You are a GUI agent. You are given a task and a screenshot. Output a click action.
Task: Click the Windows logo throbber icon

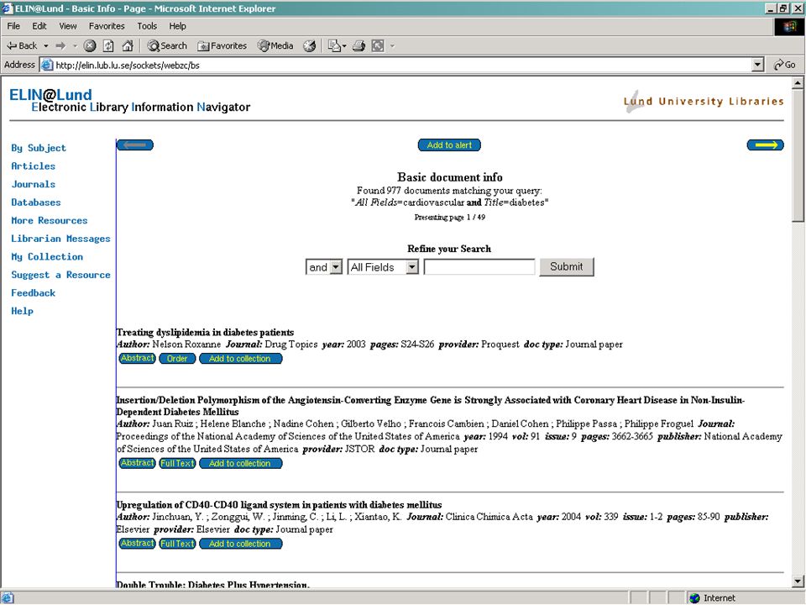789,27
